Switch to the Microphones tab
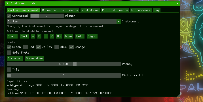203x102 pixels. tap(141, 10)
